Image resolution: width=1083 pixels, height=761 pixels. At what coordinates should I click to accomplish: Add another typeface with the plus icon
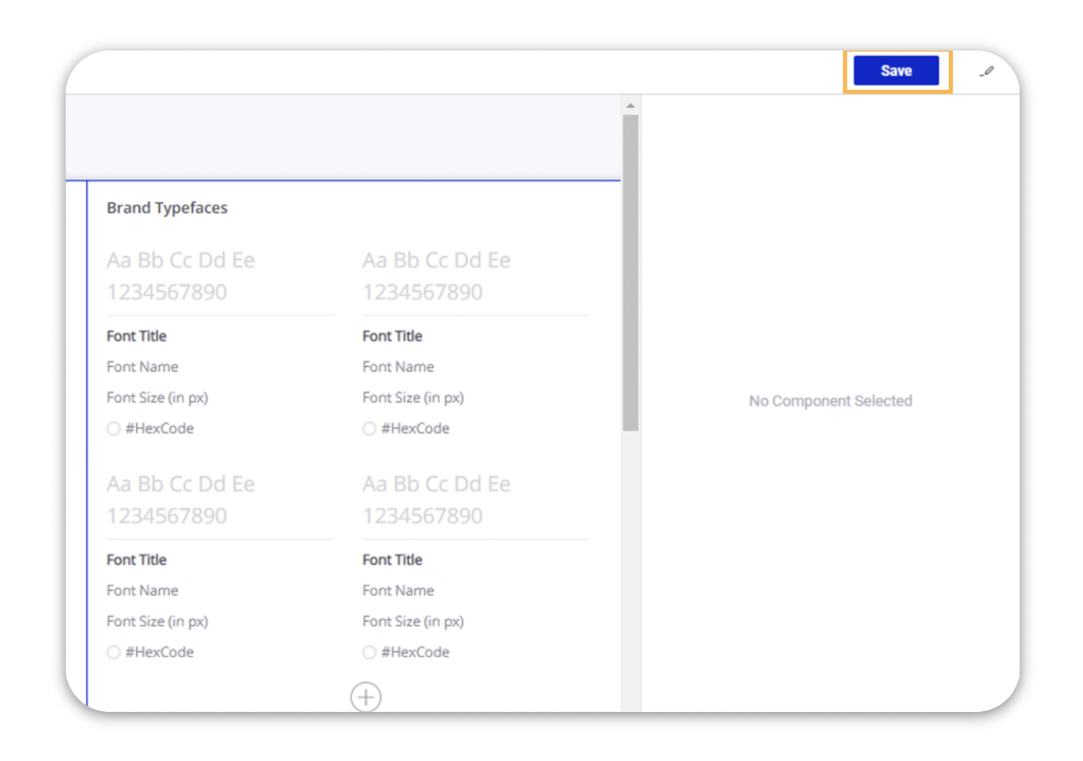point(366,697)
